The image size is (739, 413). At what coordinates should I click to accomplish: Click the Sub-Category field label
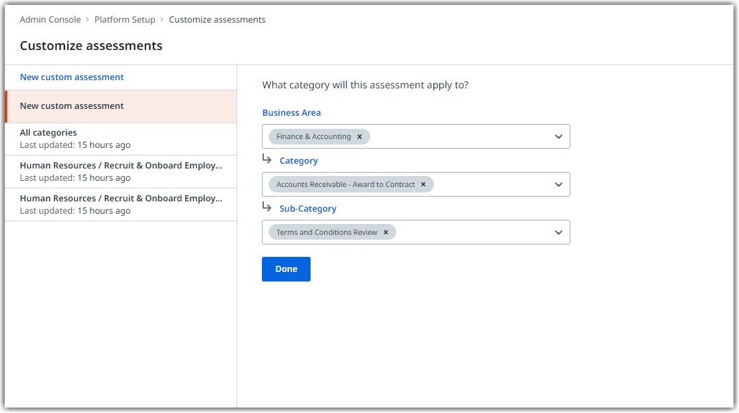(x=308, y=209)
